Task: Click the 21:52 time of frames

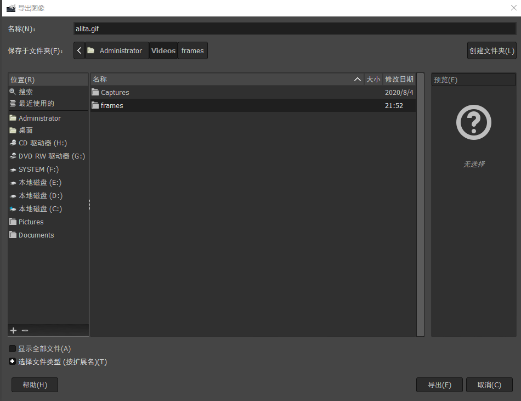Action: pos(394,106)
